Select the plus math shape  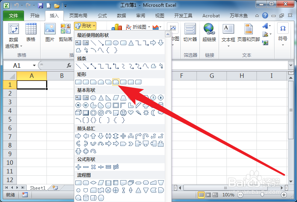(78, 167)
